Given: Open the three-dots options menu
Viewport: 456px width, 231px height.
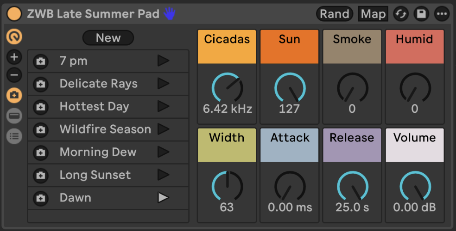Looking at the screenshot, I should coord(442,14).
